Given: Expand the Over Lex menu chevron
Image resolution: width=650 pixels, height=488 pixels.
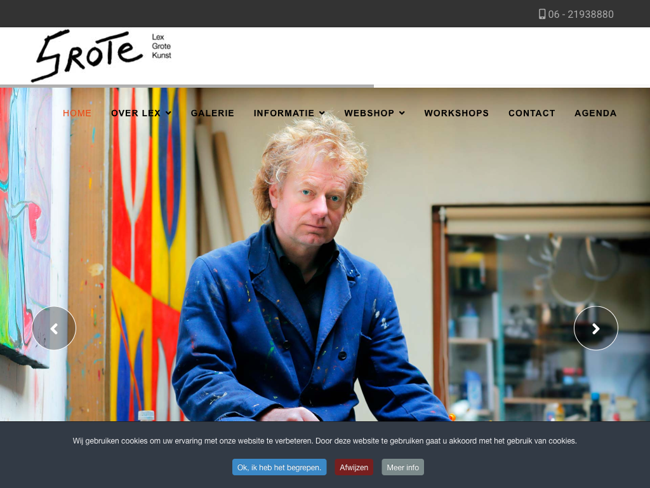Looking at the screenshot, I should tap(168, 113).
